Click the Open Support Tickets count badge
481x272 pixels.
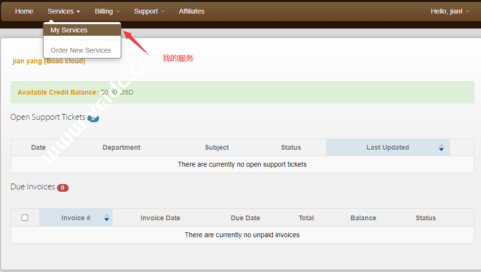click(x=93, y=118)
